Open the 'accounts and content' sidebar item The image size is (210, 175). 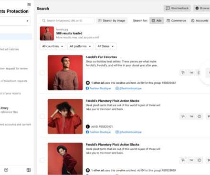[15, 124]
